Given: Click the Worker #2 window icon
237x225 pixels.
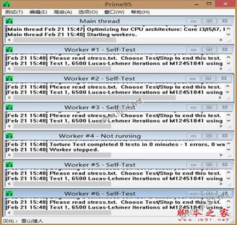Looking at the screenshot, I should [9, 78].
